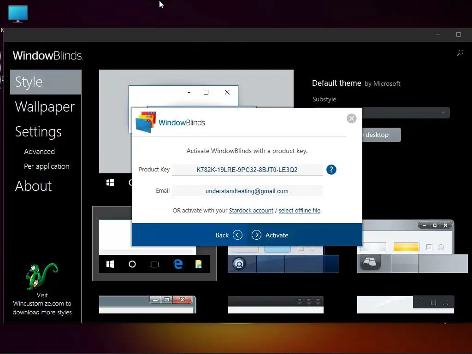Click the Back arrow circle icon

click(x=237, y=235)
